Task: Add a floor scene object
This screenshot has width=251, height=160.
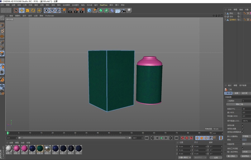Action: (118, 11)
